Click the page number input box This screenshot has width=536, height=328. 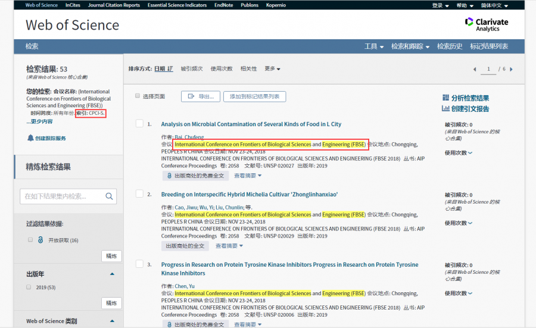tap(488, 70)
